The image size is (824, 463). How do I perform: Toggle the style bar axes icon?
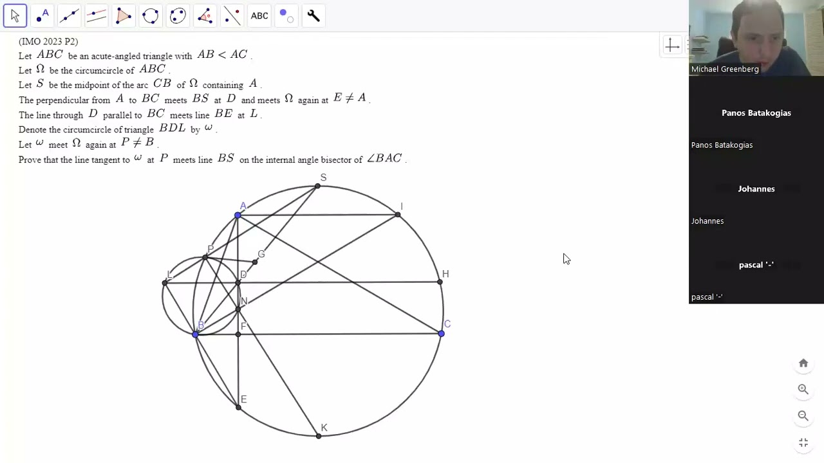[x=672, y=45]
